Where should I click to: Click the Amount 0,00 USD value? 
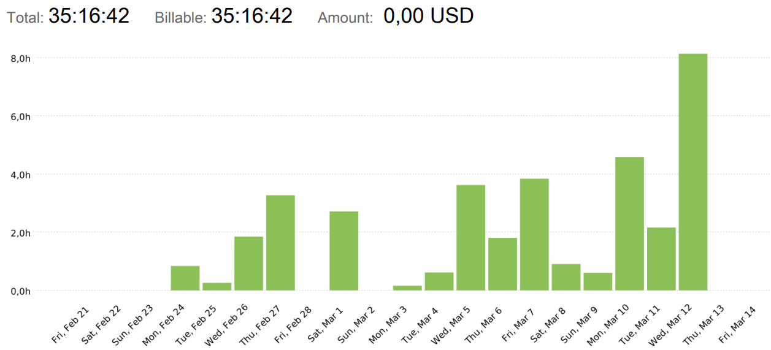click(x=429, y=16)
